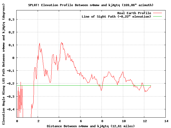The image size is (171, 128).
Task: Click the x-axis label showing 12.61 miles
Action: 91,126
